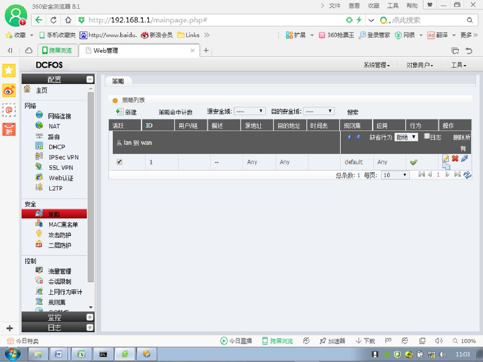This screenshot has height=362, width=483.
Task: Open the 攻击防护 shield icon
Action: pyautogui.click(x=39, y=234)
